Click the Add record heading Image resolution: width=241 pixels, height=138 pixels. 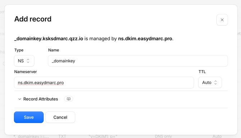click(x=33, y=19)
